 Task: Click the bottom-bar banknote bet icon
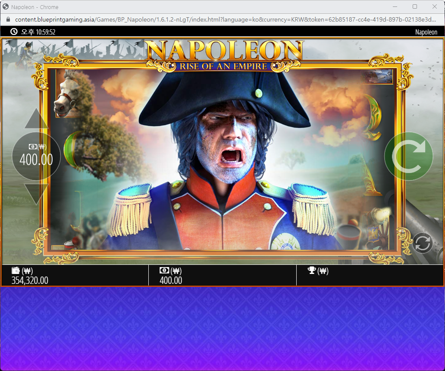tap(164, 270)
